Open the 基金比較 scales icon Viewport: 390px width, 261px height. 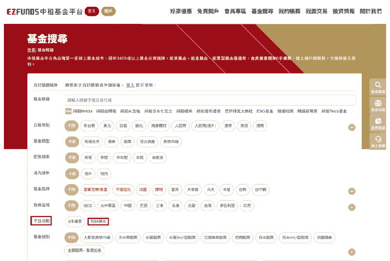(378, 104)
